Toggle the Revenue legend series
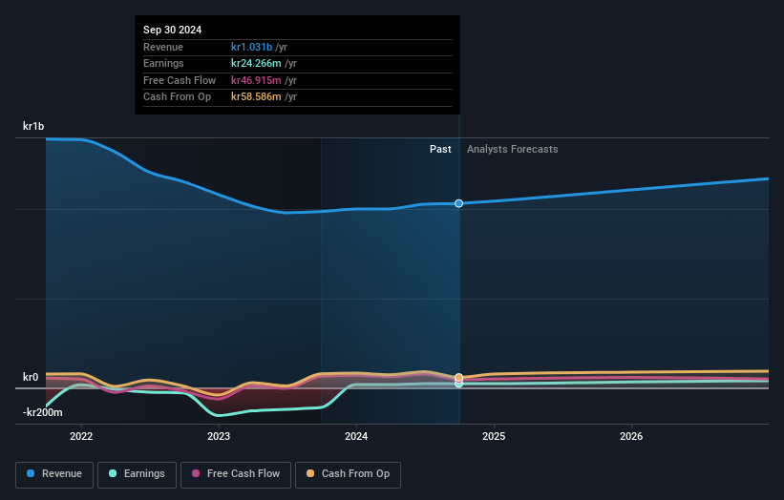This screenshot has height=500, width=784. (x=54, y=474)
